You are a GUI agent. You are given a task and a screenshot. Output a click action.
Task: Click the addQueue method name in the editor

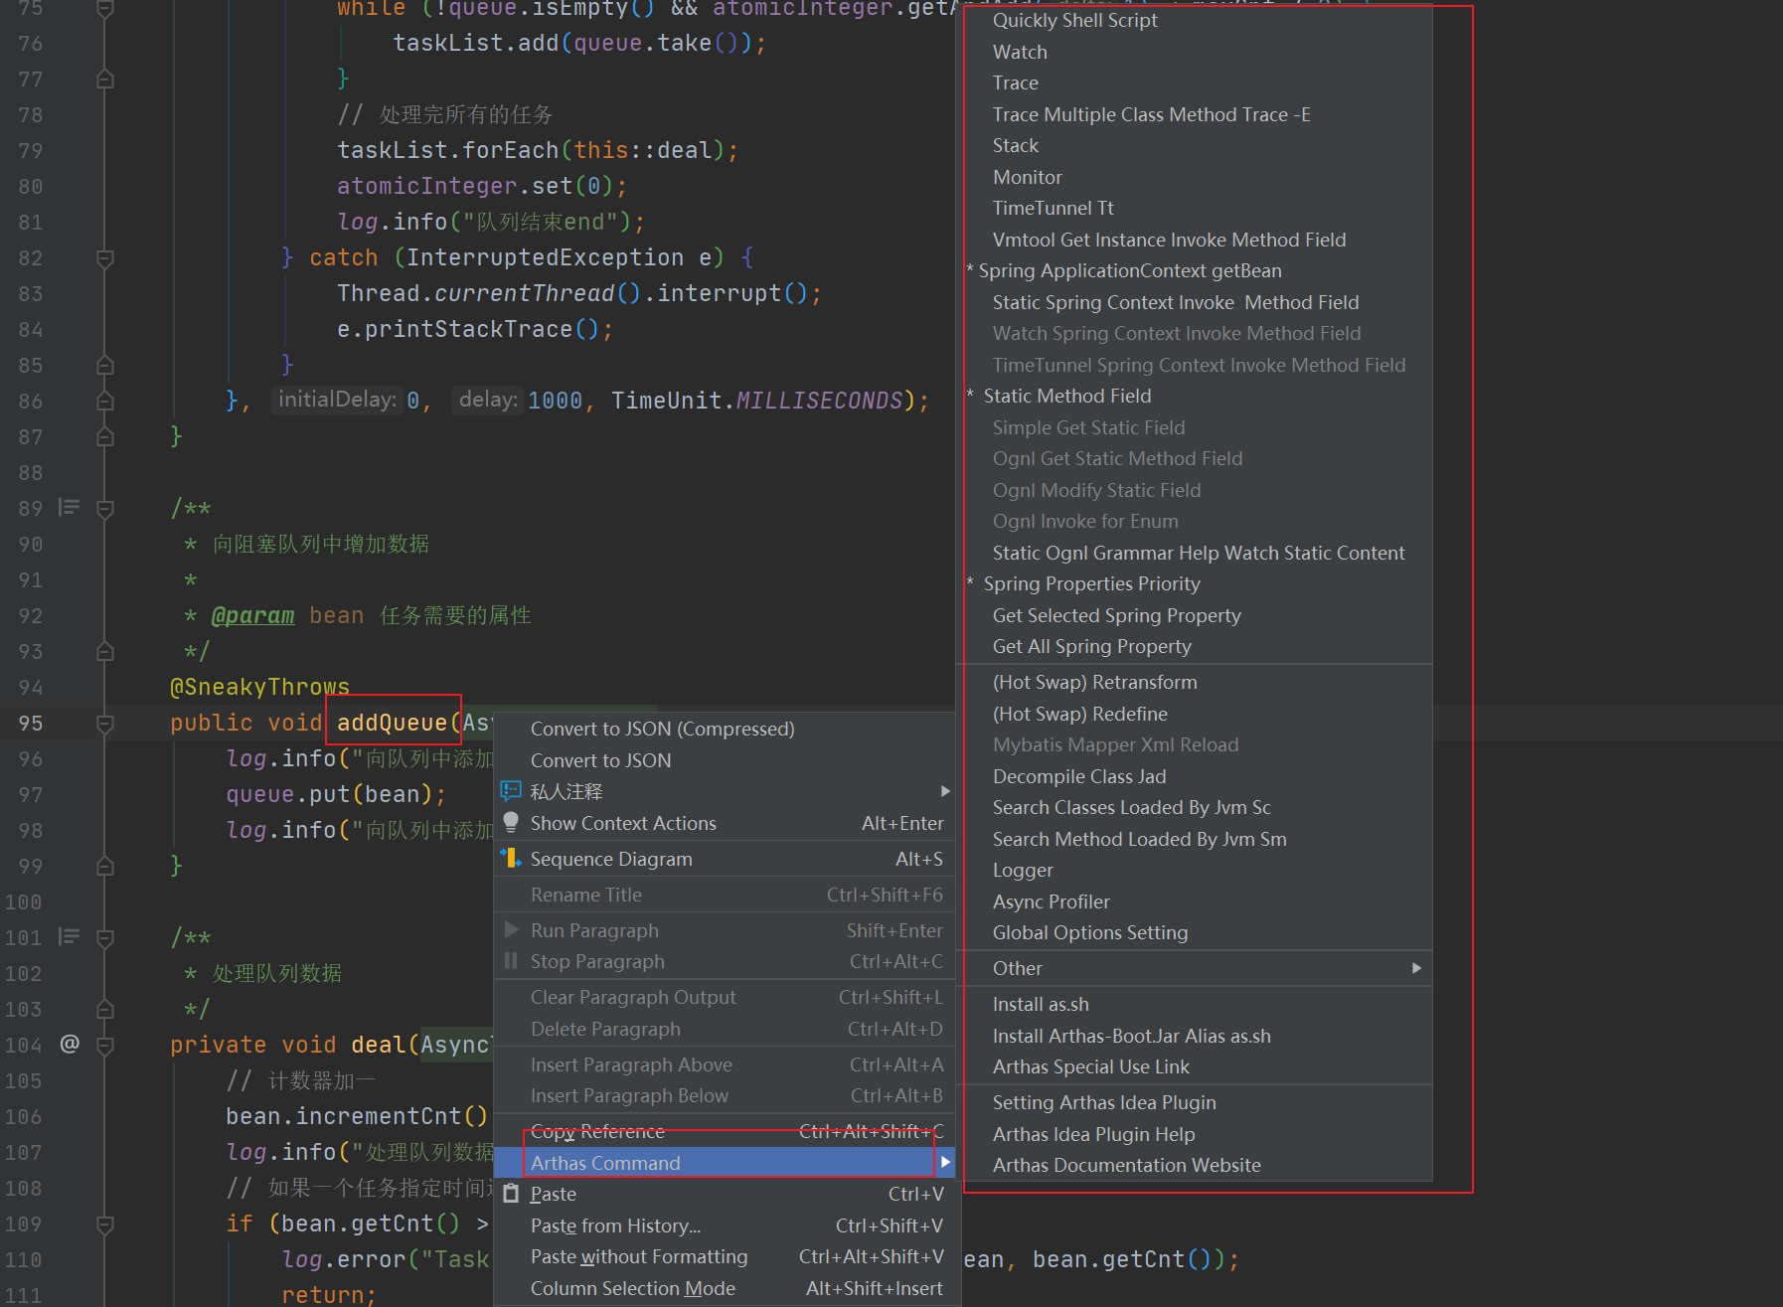click(393, 723)
